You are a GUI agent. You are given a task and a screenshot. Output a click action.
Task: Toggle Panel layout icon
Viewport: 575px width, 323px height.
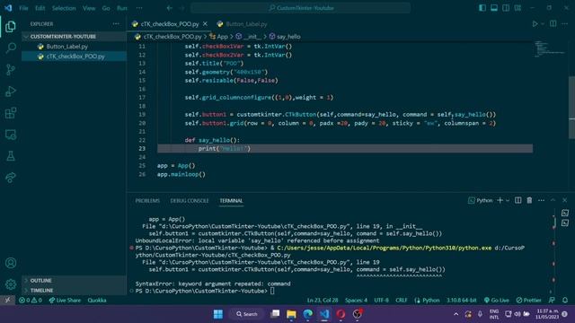point(494,8)
